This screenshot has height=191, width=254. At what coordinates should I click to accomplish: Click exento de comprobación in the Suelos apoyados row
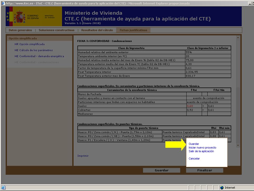tap(209, 98)
